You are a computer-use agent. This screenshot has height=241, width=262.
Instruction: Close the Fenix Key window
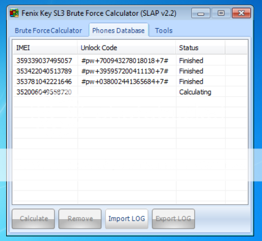click(241, 13)
